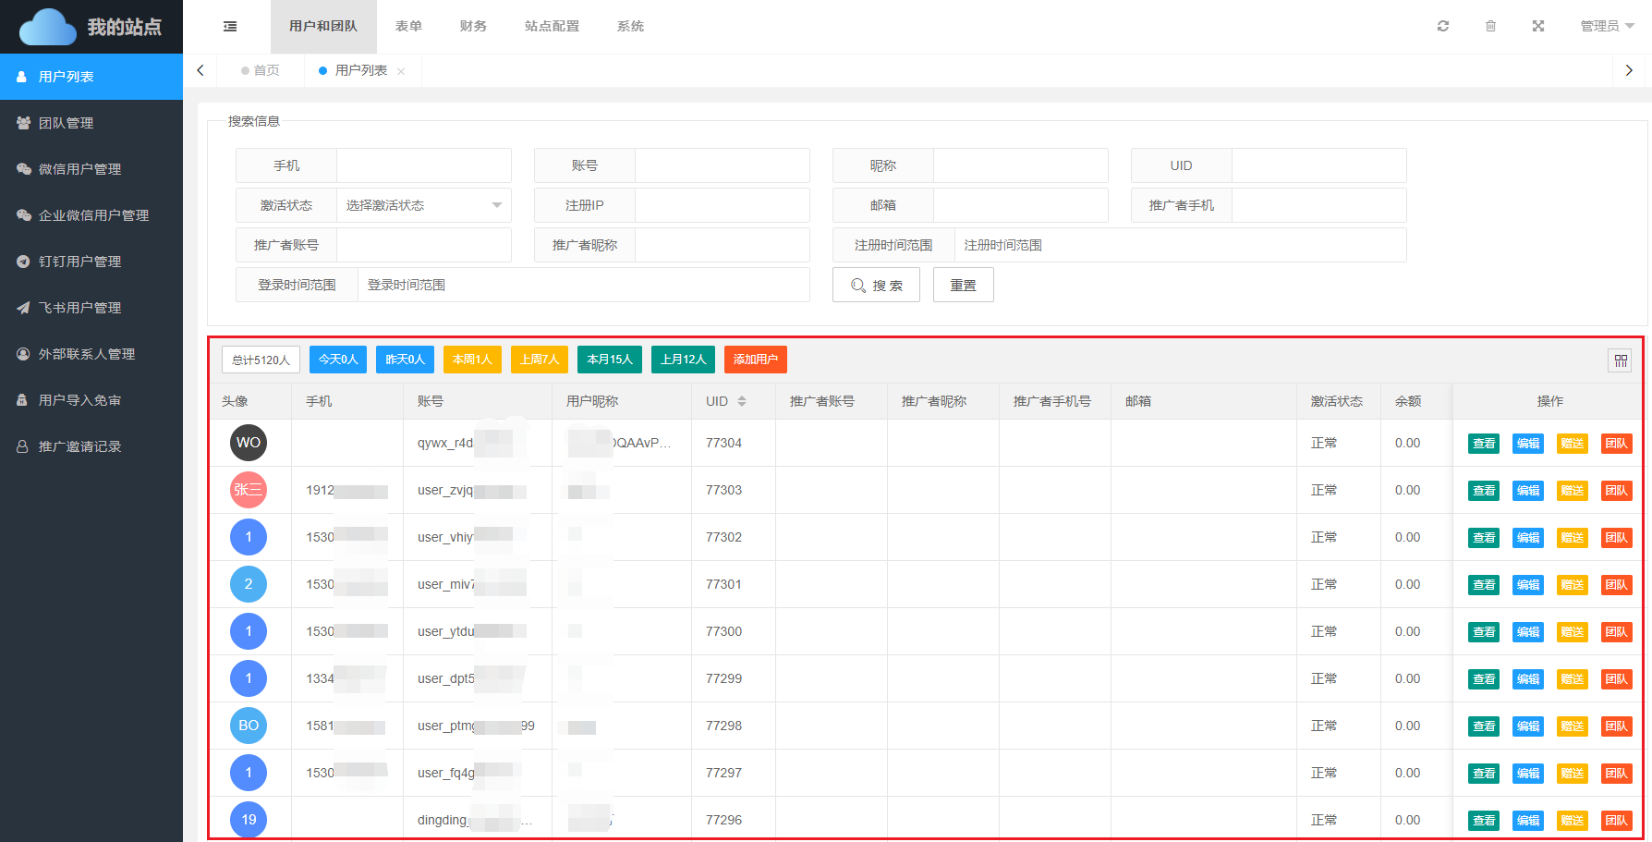Viewport: 1652px width, 842px height.
Task: Switch to the 财务 top menu
Action: pyautogui.click(x=473, y=26)
